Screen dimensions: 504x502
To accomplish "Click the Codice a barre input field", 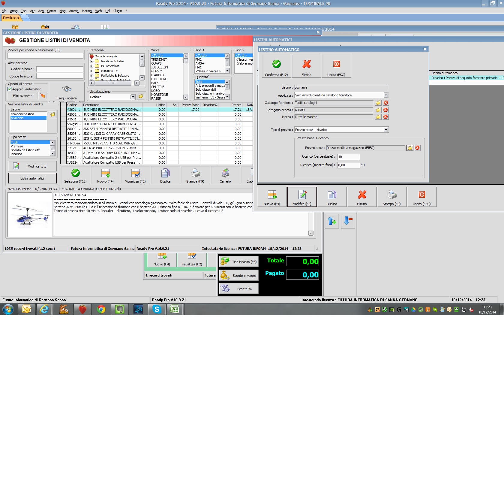I will tap(60, 69).
